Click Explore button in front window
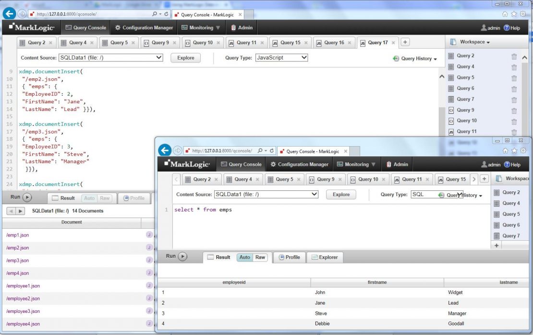The image size is (533, 335). point(341,195)
